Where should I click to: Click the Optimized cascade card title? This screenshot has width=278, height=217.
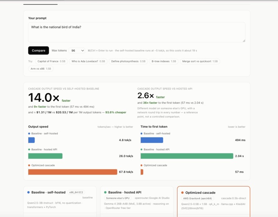pos(200,193)
